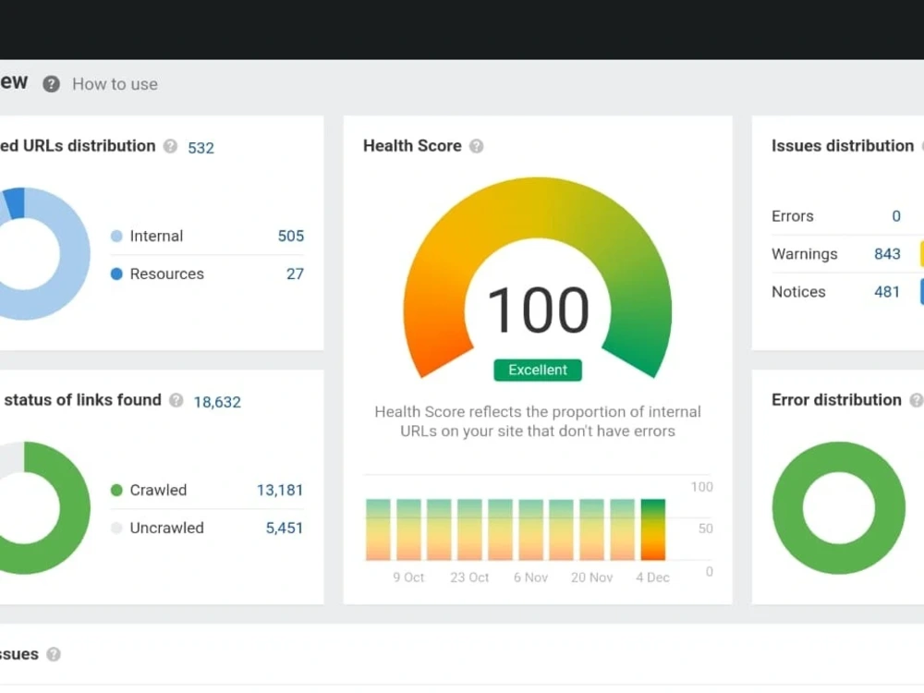Open the Notices count 481

[x=887, y=292]
